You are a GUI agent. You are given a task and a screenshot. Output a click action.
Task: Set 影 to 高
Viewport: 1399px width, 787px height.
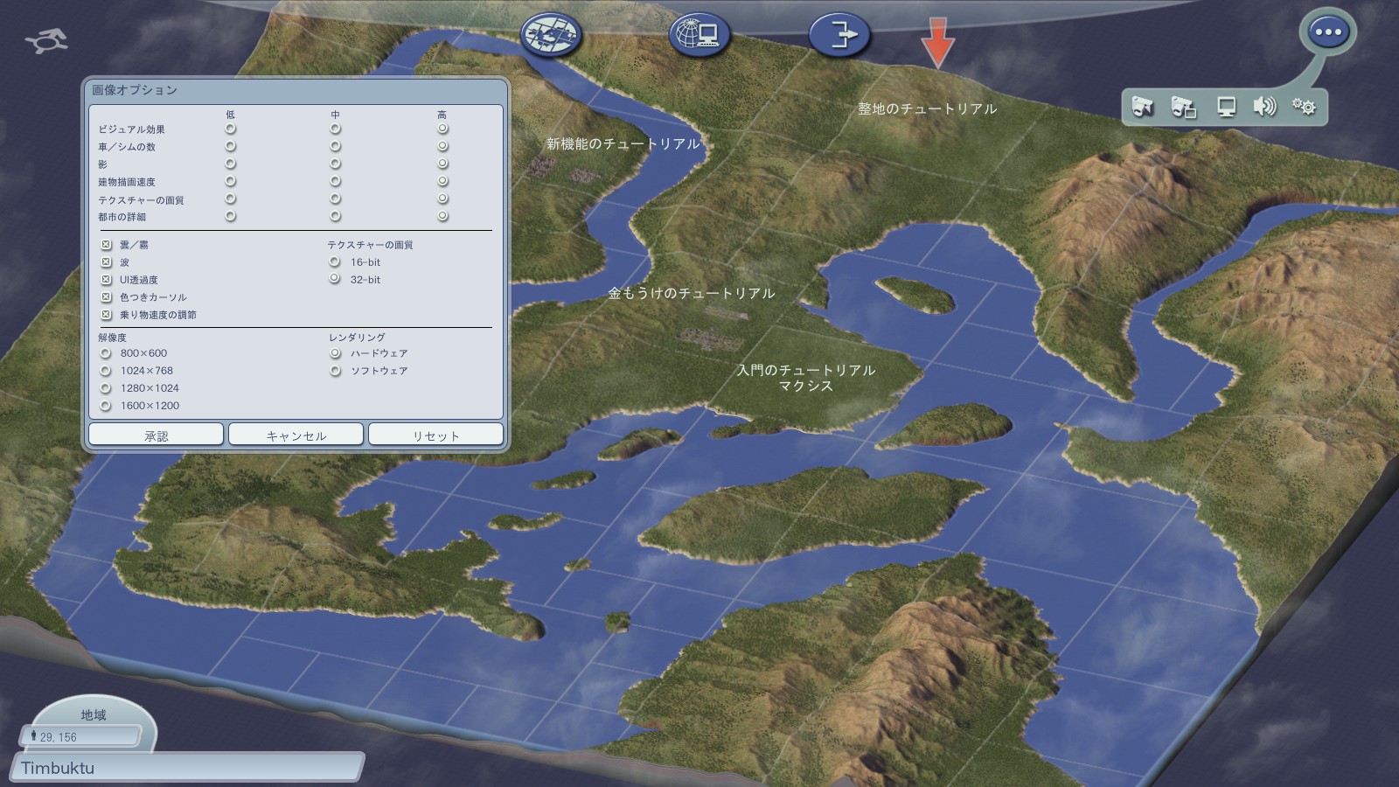pos(442,164)
